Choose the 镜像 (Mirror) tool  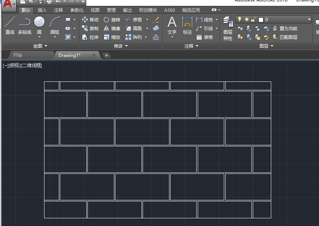(x=112, y=28)
